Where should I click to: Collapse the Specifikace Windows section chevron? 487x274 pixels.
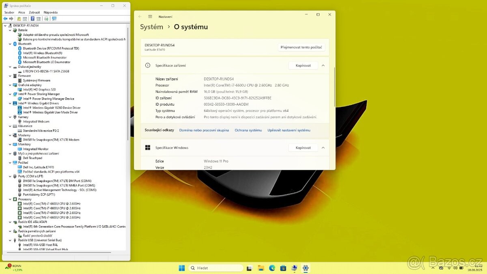pyautogui.click(x=323, y=148)
